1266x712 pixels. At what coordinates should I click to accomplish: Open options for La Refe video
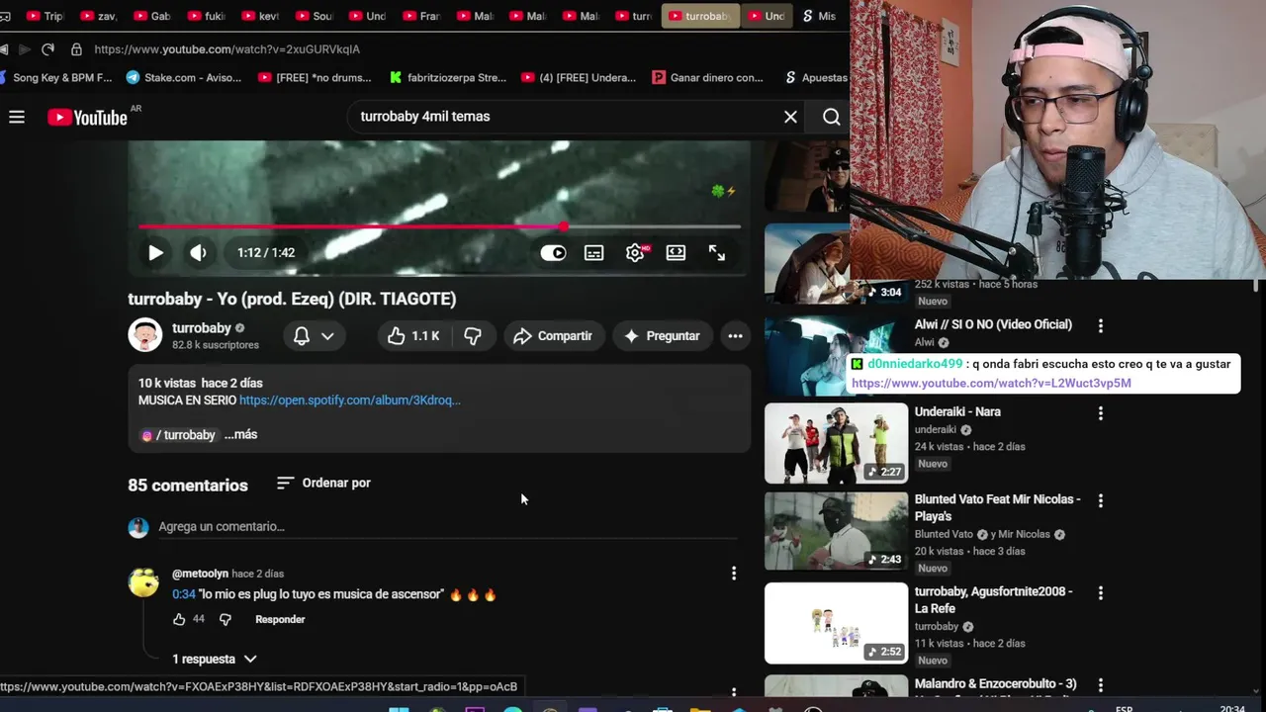(x=1100, y=592)
